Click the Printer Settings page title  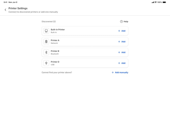(x=18, y=8)
